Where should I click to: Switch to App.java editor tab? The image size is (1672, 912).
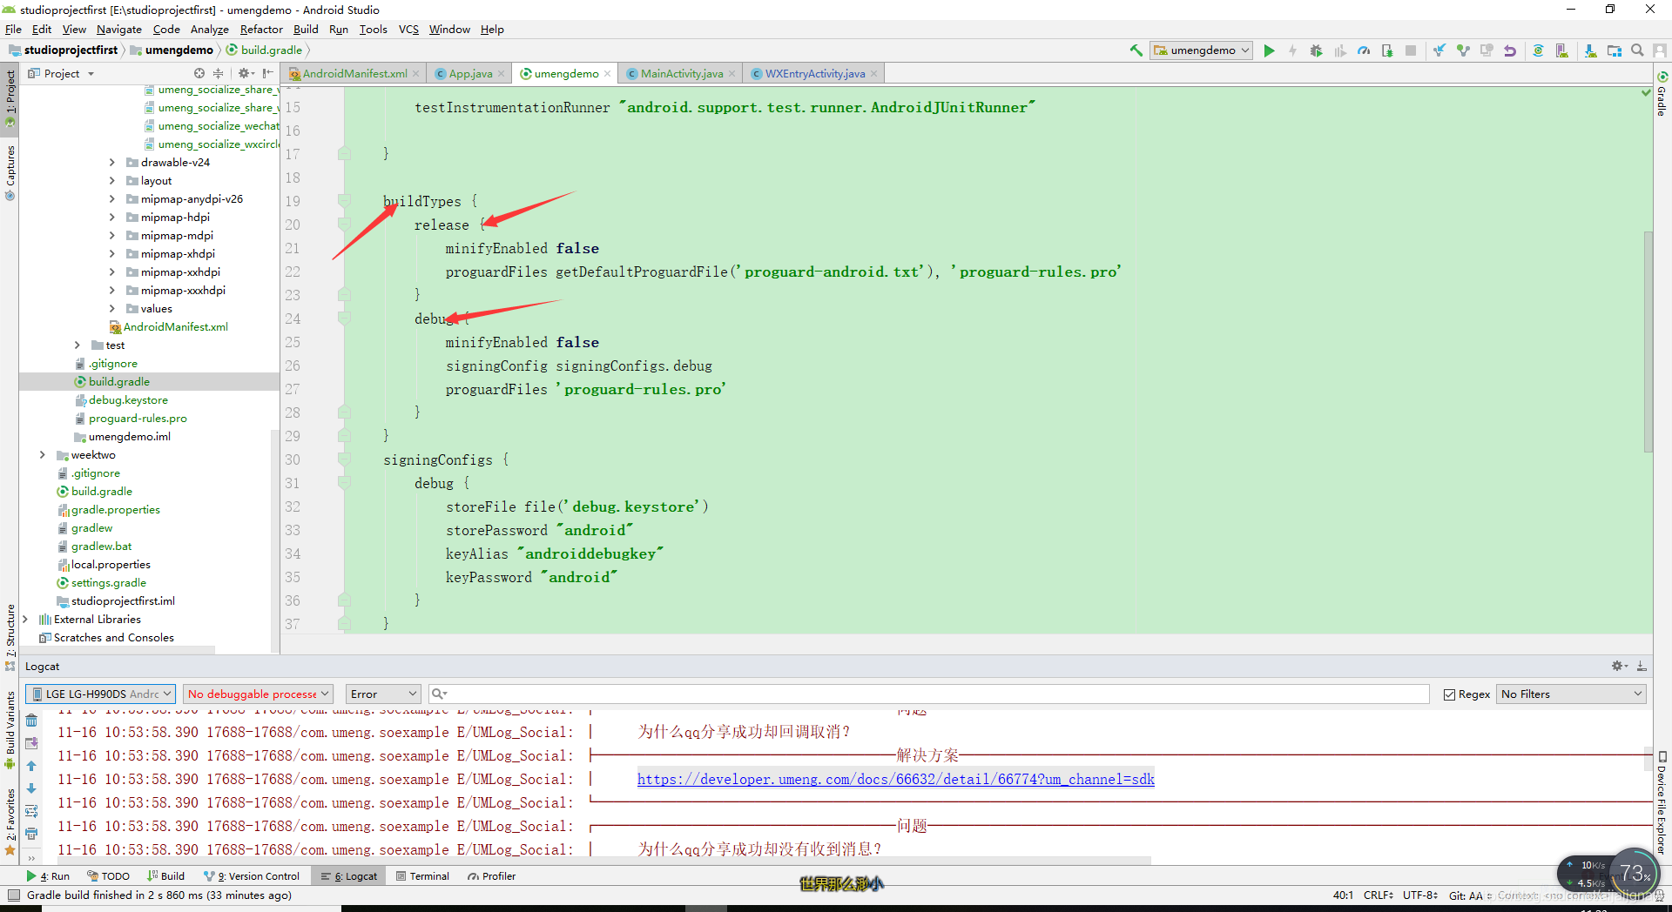coord(470,73)
